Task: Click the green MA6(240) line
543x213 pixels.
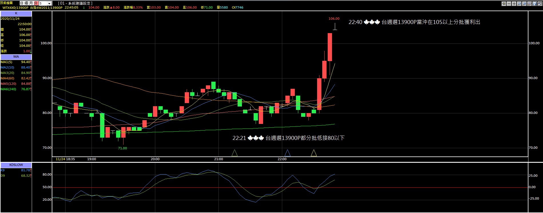Action: coord(193,130)
